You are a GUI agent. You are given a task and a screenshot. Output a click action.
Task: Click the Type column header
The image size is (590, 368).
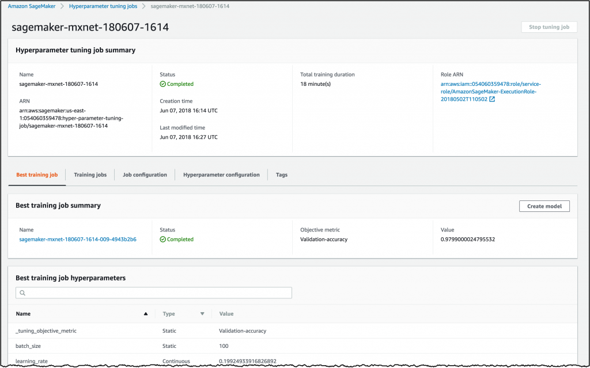[x=169, y=314]
